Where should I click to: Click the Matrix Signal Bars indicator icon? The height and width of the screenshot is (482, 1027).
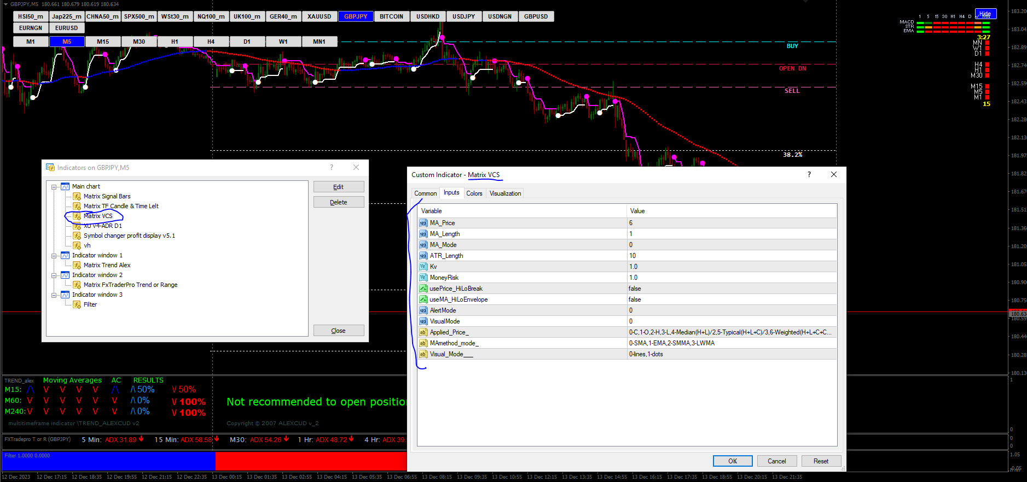77,196
